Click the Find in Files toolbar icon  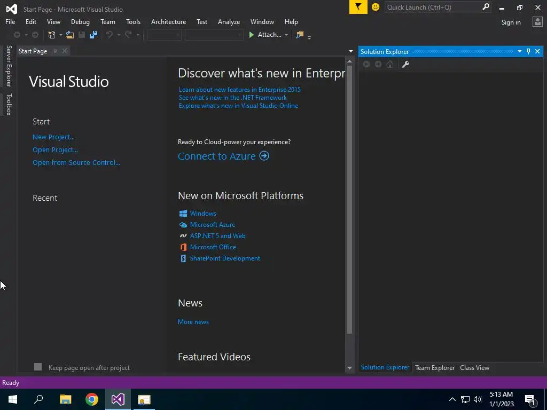(x=300, y=35)
